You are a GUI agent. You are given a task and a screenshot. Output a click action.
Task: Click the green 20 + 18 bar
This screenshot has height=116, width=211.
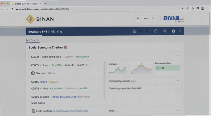167,68
